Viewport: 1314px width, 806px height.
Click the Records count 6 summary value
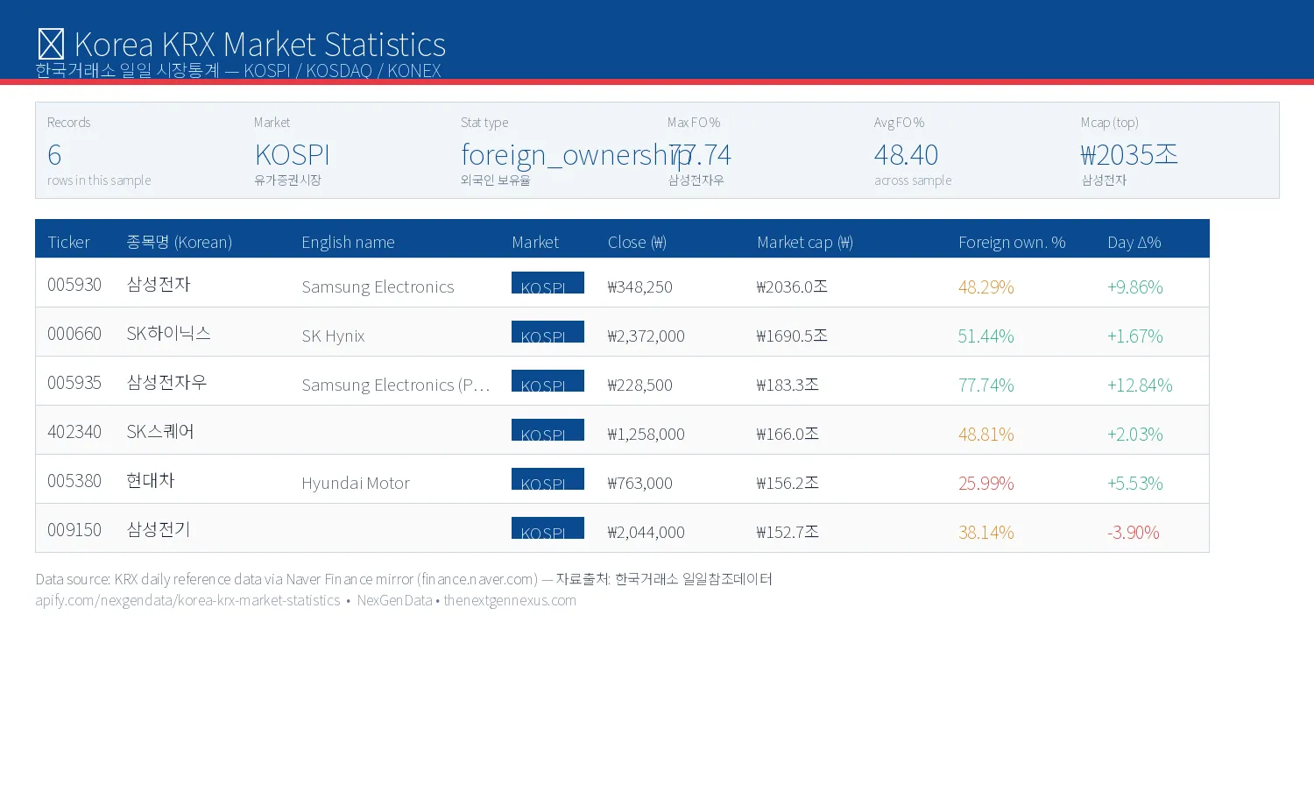click(54, 155)
